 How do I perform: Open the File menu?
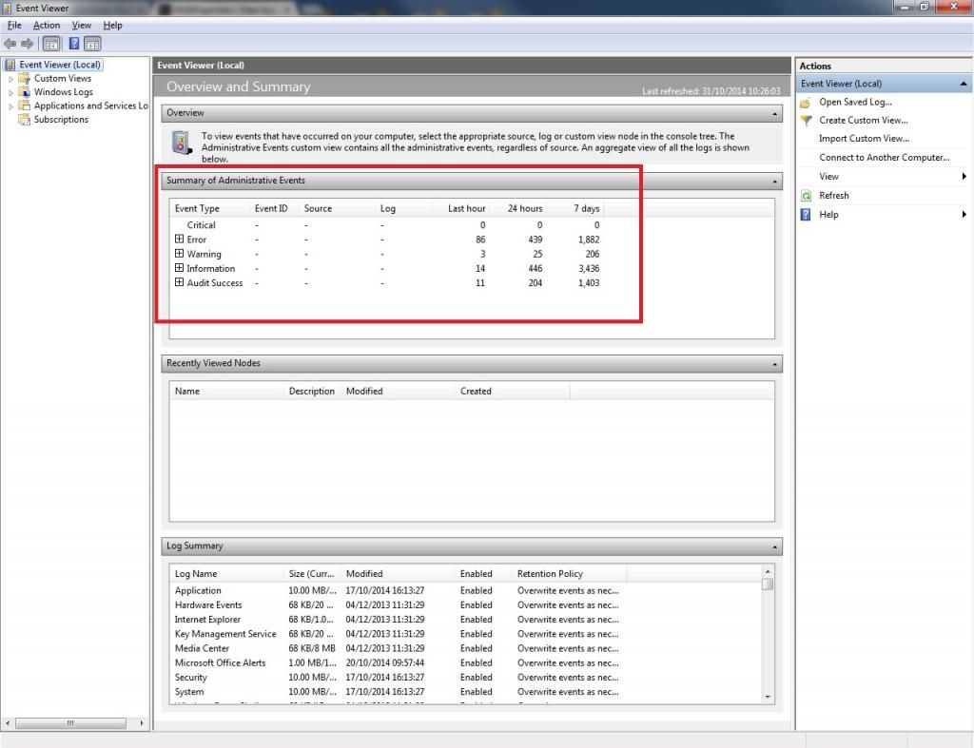(x=14, y=26)
